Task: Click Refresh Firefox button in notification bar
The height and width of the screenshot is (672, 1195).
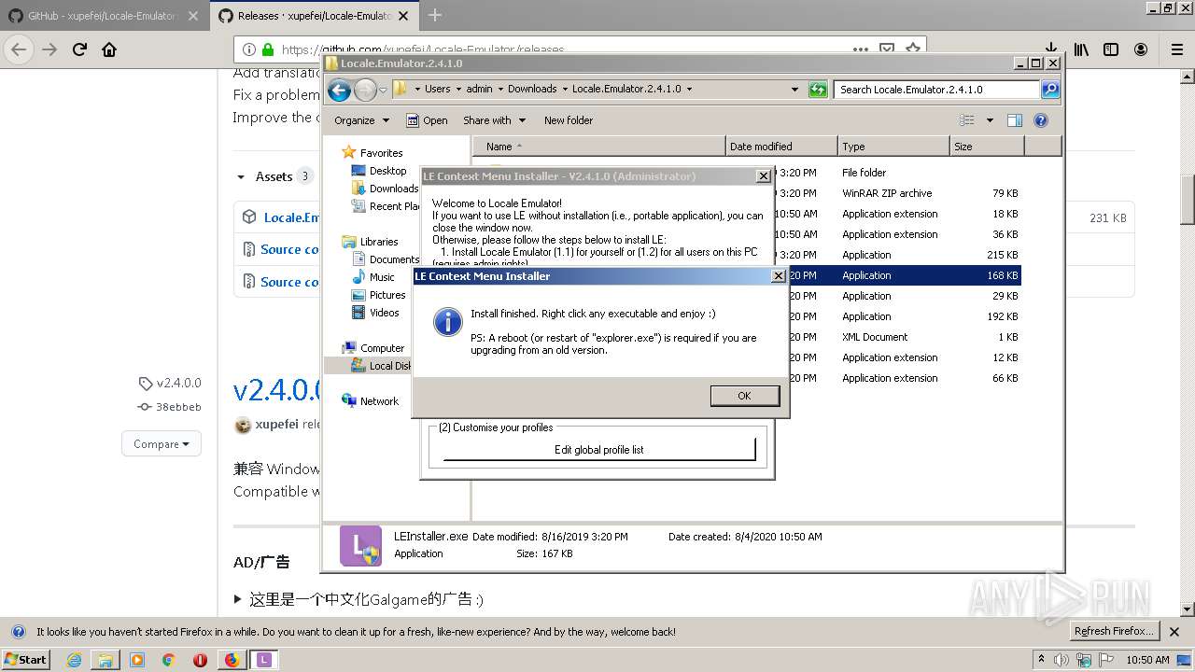Action: pyautogui.click(x=1114, y=631)
